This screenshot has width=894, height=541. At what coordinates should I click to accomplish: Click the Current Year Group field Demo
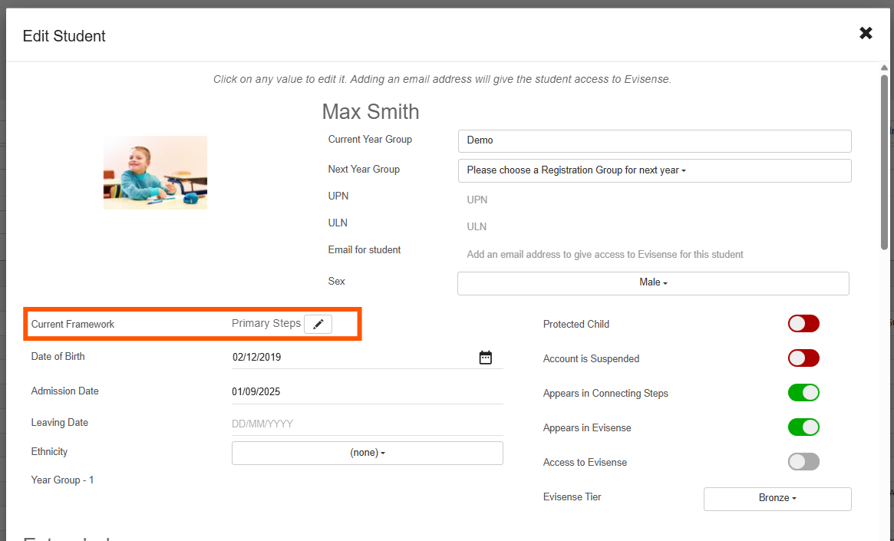(x=655, y=140)
